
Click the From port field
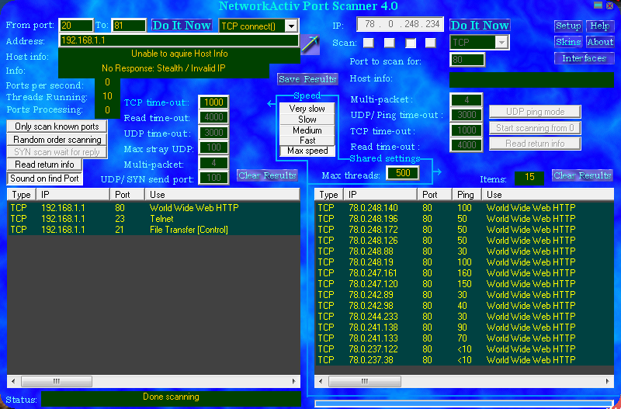tap(75, 26)
